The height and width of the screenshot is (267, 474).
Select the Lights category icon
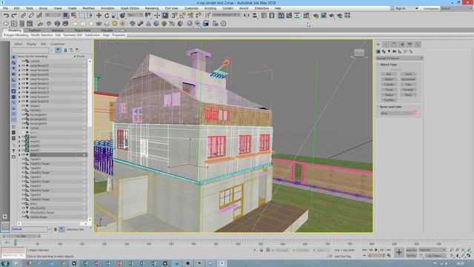(x=389, y=52)
